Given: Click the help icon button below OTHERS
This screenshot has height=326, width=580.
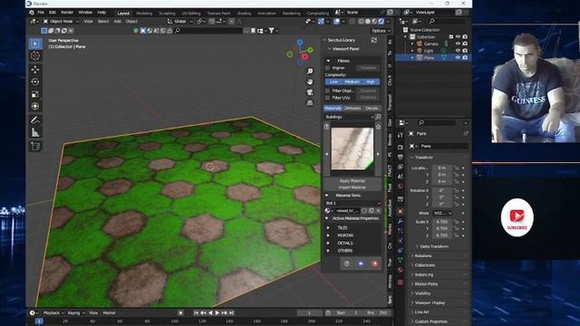Looking at the screenshot, I should [x=346, y=264].
